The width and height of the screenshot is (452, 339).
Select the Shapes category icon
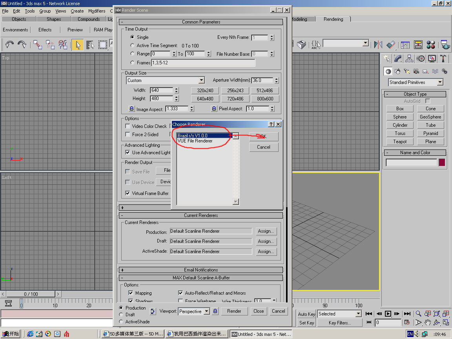point(397,71)
